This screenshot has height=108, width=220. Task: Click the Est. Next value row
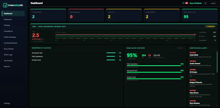(x=207, y=36)
